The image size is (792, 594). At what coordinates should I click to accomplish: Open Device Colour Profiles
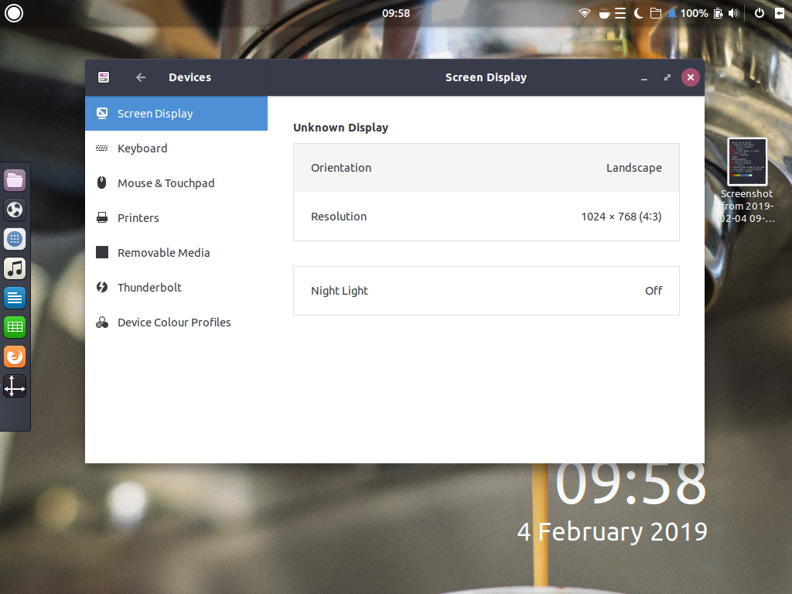(173, 322)
